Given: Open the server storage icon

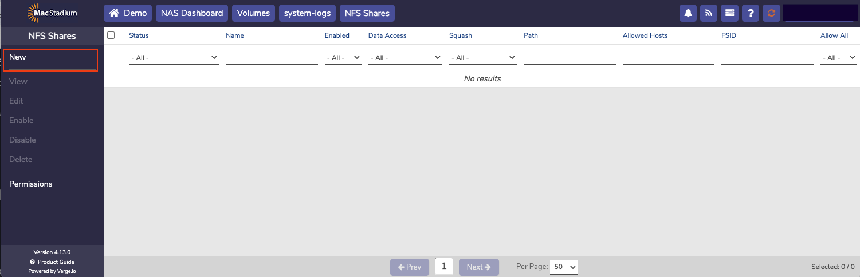Looking at the screenshot, I should coord(729,13).
